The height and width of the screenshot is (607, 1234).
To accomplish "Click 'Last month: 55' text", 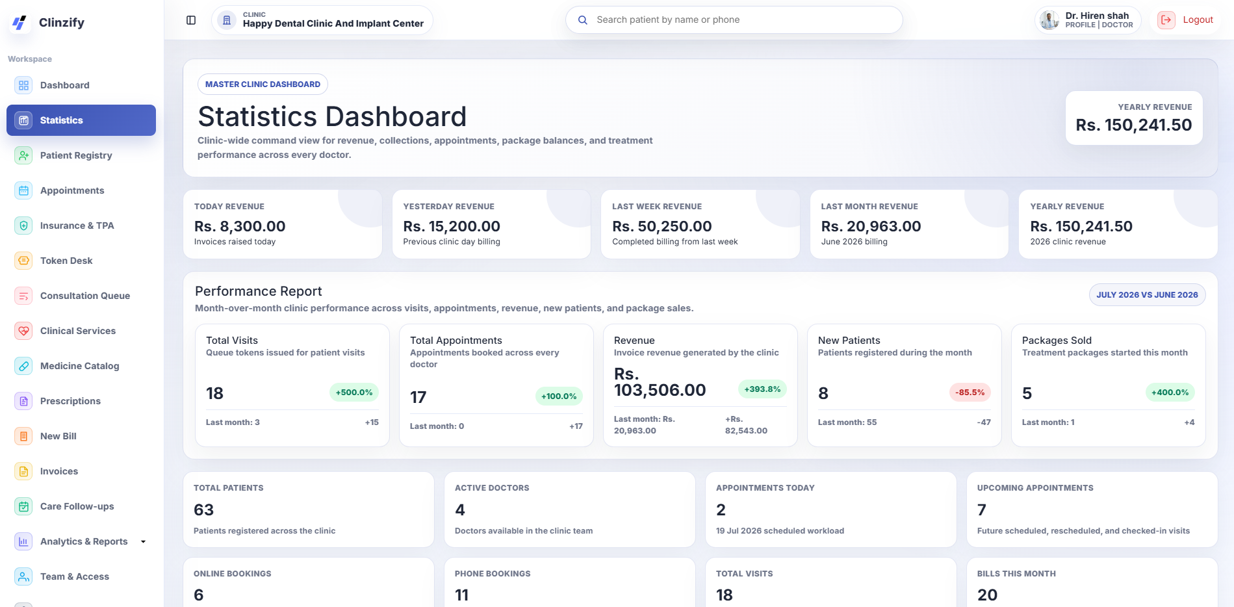I will pos(847,422).
